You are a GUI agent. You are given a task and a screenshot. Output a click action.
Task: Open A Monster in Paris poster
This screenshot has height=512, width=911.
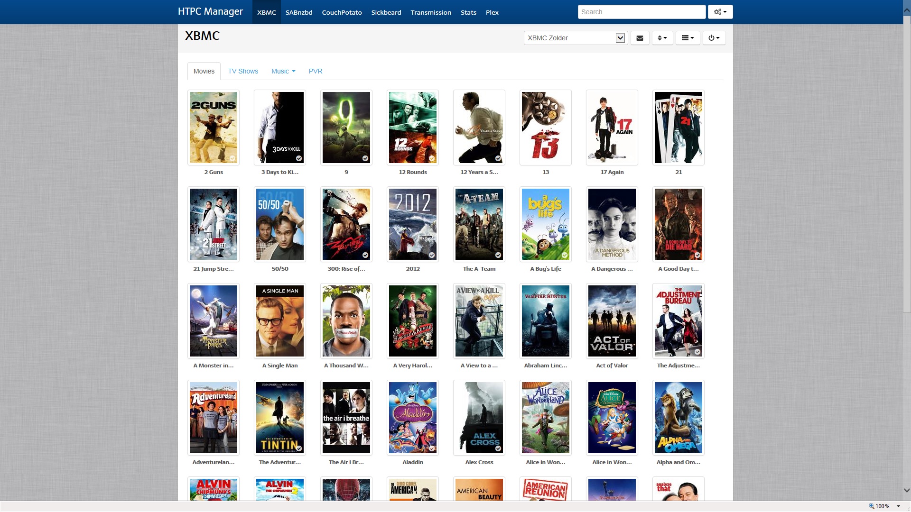coord(214,321)
